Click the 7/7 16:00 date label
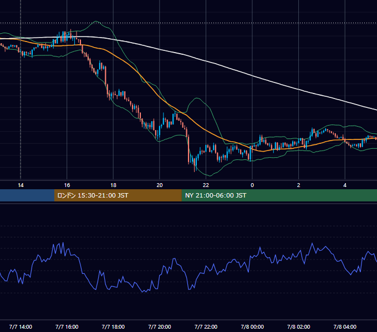This screenshot has width=377, height=332. pyautogui.click(x=67, y=326)
